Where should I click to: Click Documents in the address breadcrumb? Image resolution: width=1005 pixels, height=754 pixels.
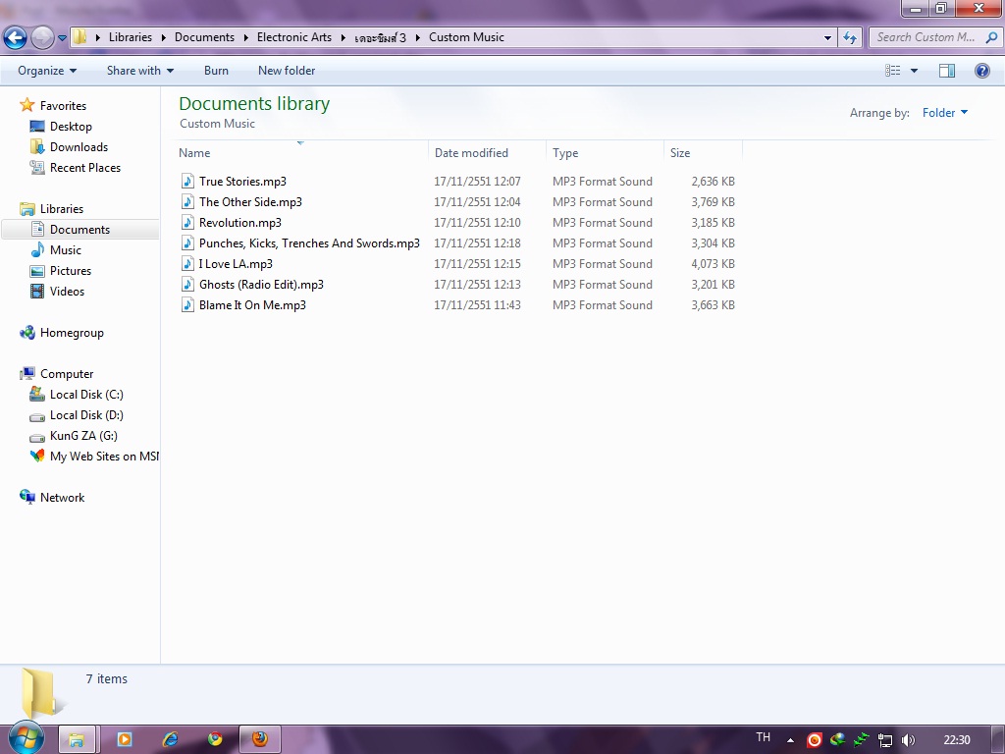click(x=204, y=37)
